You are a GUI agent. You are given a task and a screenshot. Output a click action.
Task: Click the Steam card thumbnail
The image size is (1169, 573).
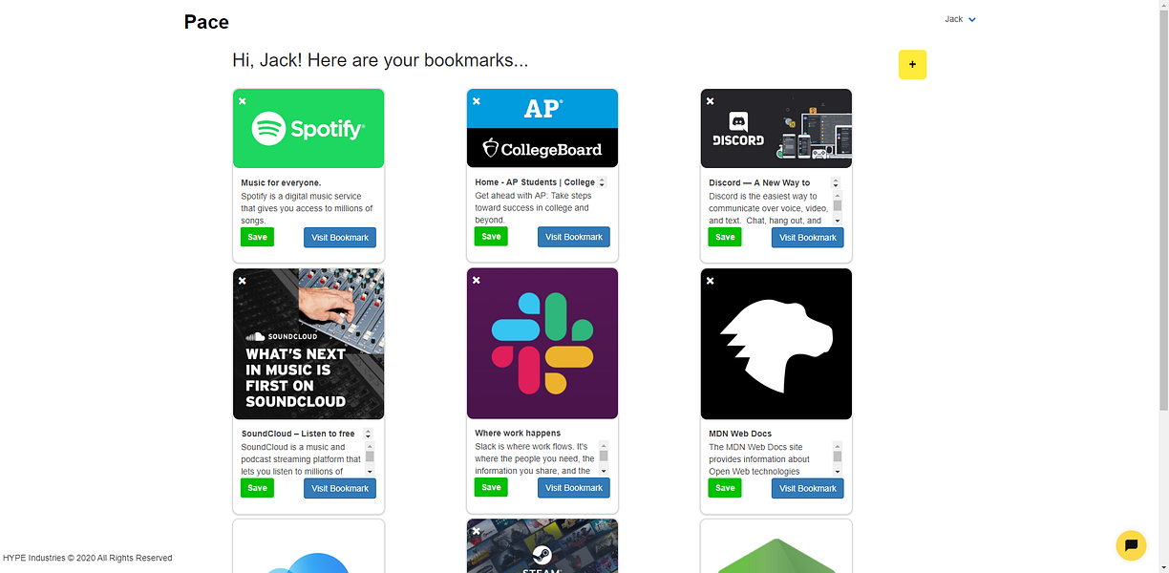tap(542, 546)
